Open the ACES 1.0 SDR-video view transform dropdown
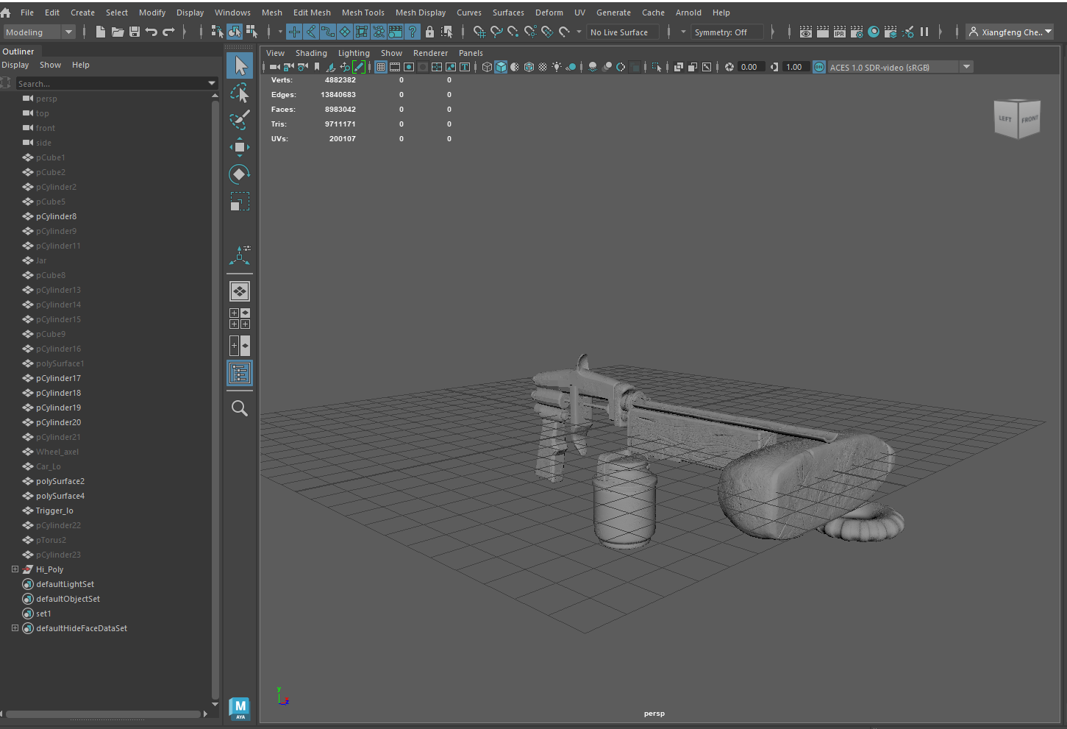Viewport: 1067px width, 729px height. click(900, 67)
